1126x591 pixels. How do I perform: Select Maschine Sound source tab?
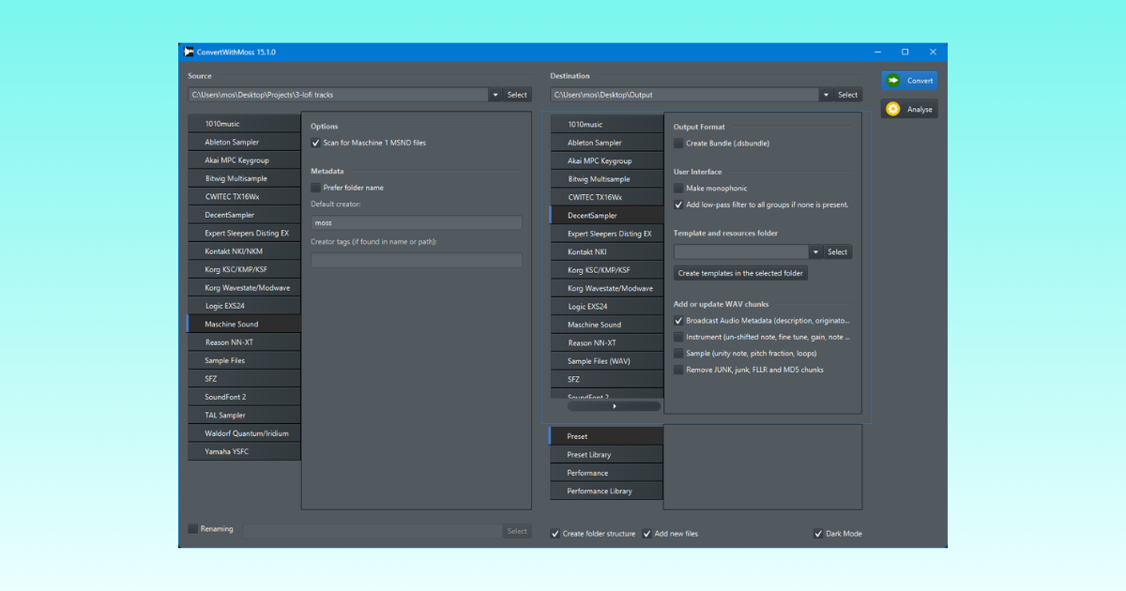244,324
